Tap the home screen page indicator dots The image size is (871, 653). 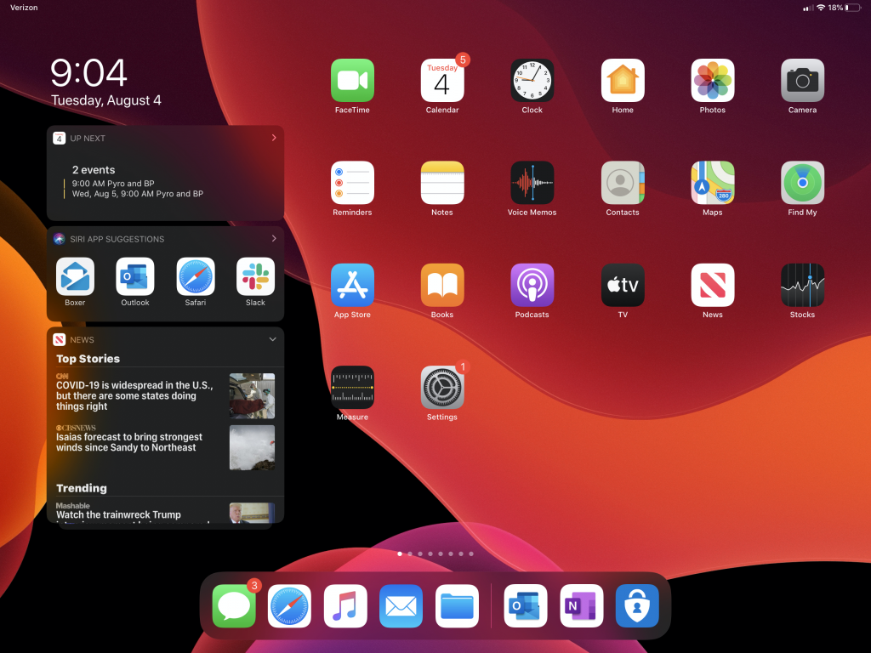coord(435,554)
